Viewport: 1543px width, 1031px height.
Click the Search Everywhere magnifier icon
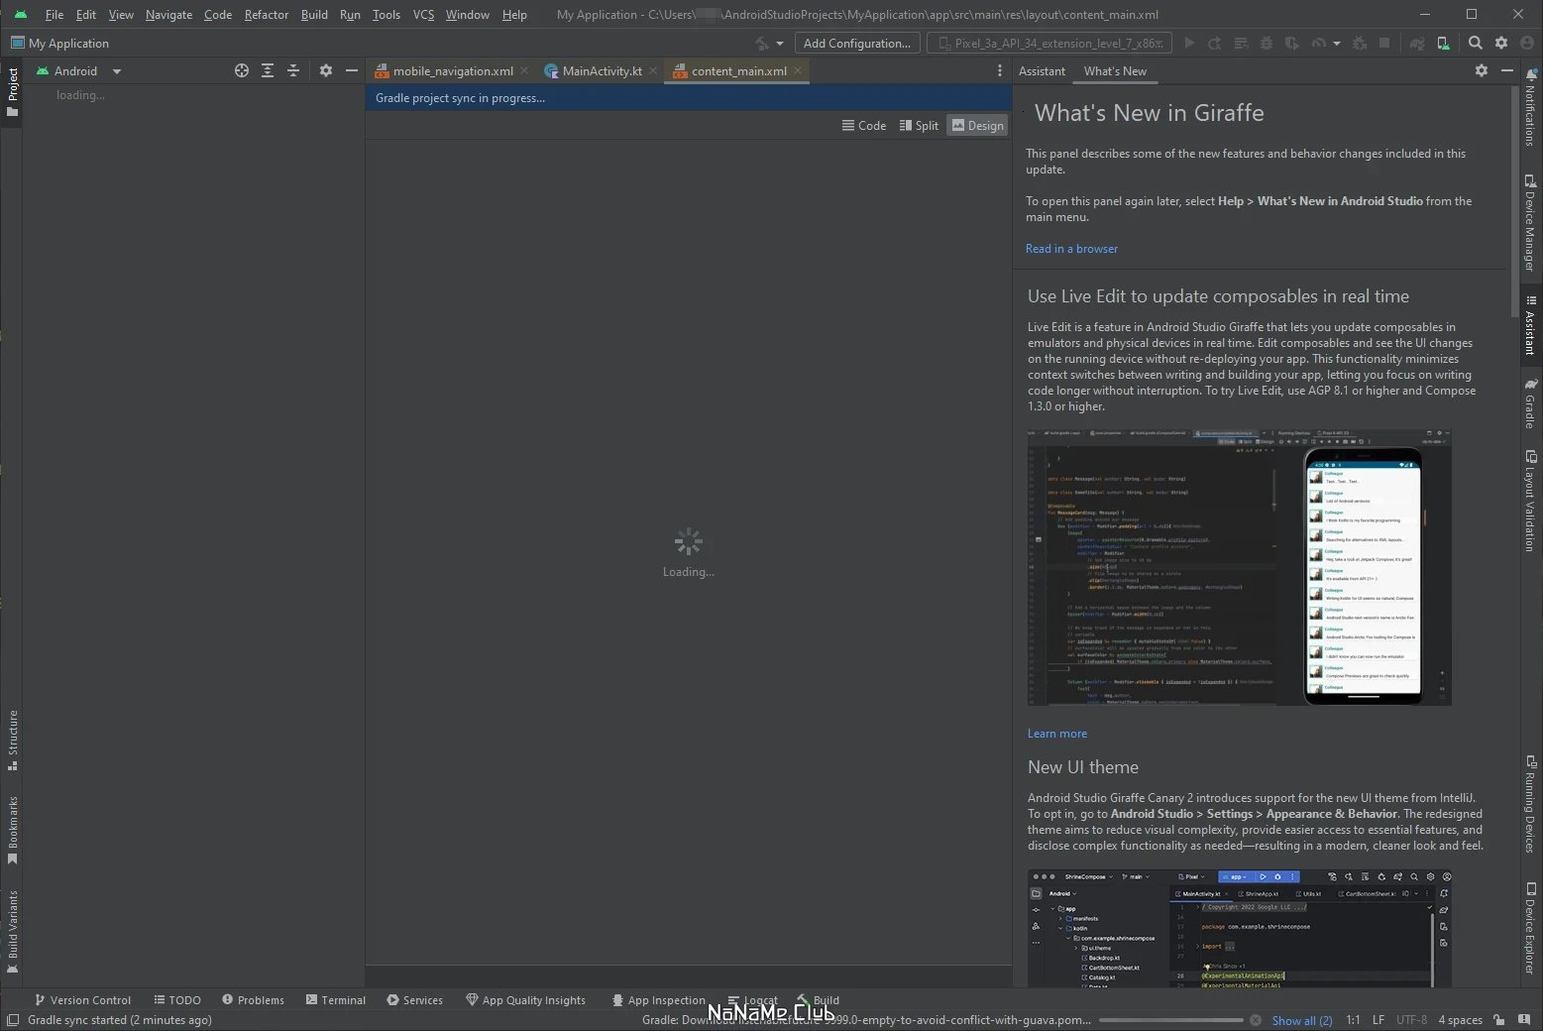pyautogui.click(x=1476, y=43)
